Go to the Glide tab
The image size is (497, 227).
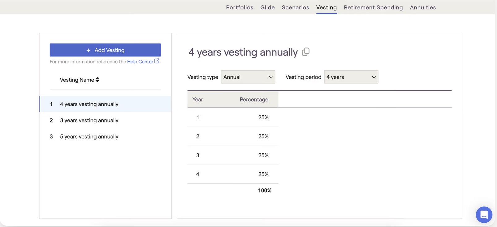tap(267, 7)
